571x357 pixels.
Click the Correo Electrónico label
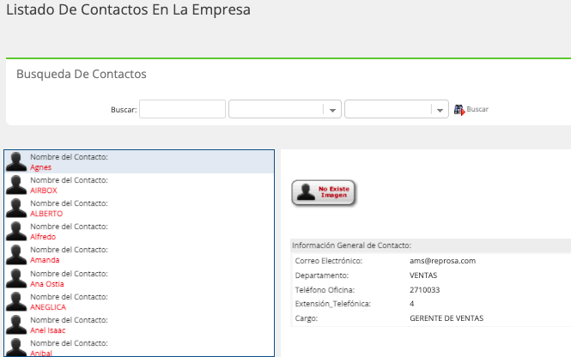tap(329, 261)
